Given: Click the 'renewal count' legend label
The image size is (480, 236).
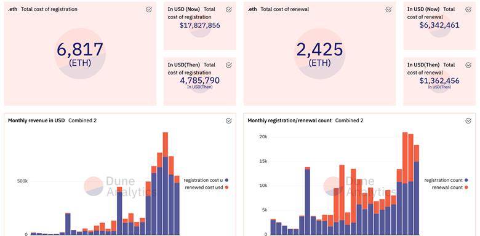Looking at the screenshot, I should [447, 187].
